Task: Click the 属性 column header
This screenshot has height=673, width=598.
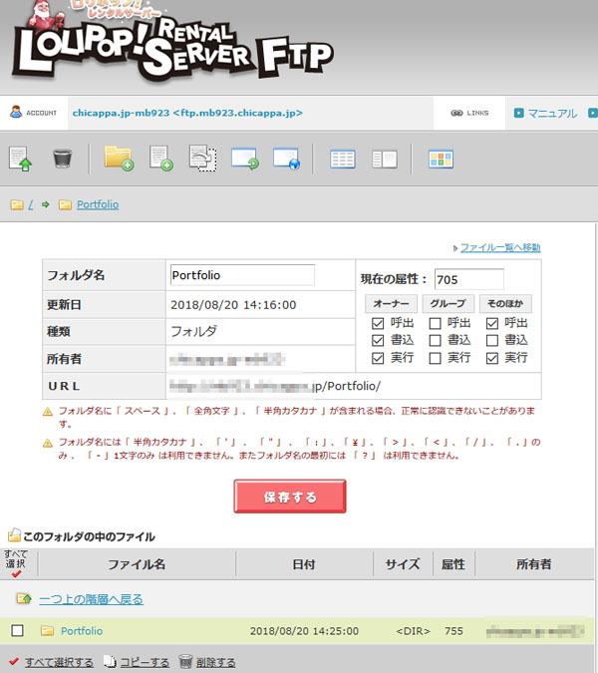Action: coord(453,564)
